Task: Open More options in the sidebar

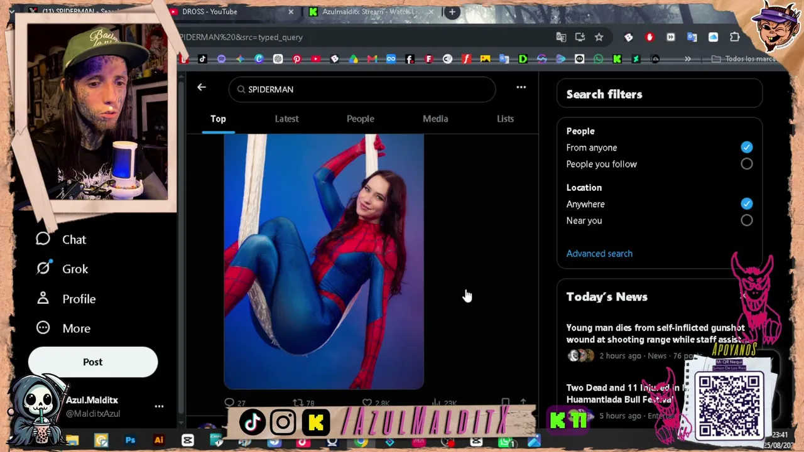Action: (63, 328)
